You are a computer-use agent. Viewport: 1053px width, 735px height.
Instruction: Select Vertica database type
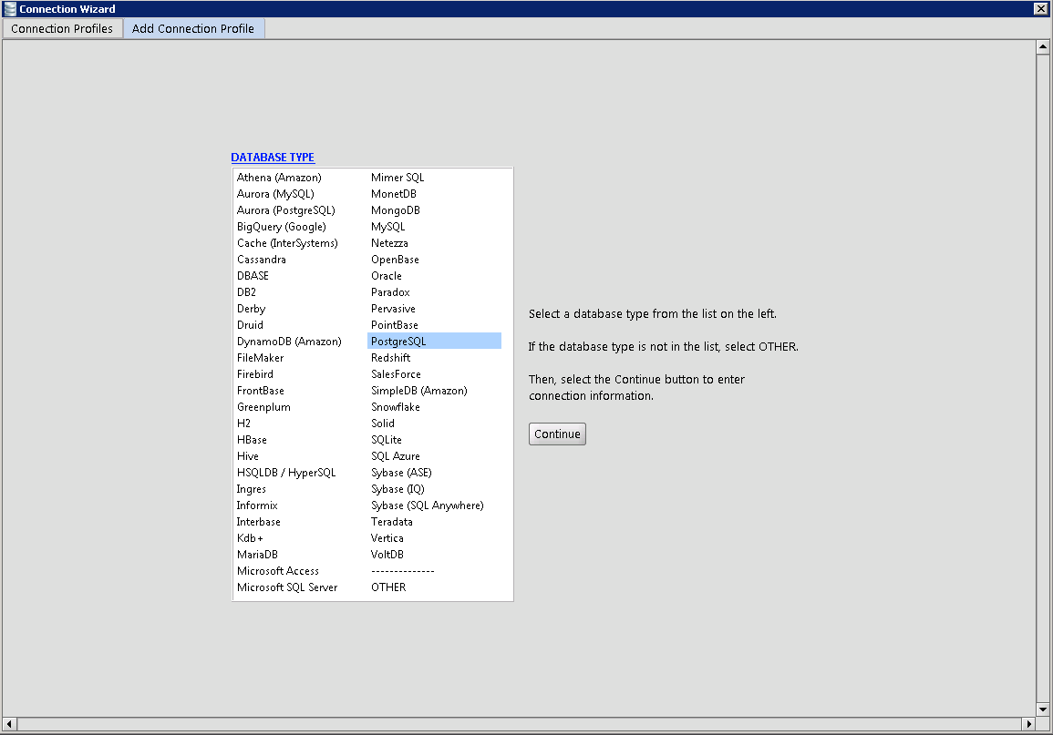coord(387,538)
